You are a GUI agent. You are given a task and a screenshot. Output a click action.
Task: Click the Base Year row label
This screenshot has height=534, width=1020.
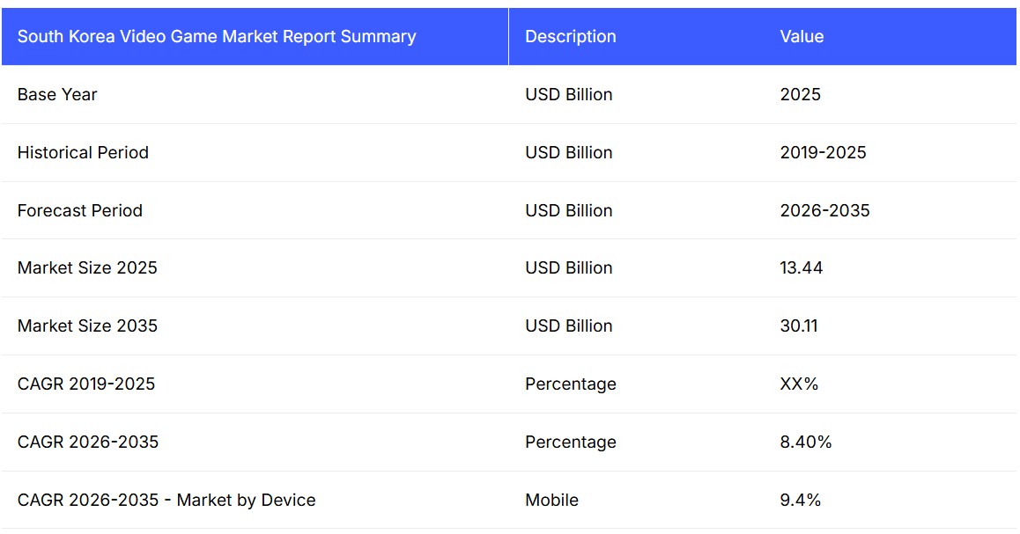57,95
